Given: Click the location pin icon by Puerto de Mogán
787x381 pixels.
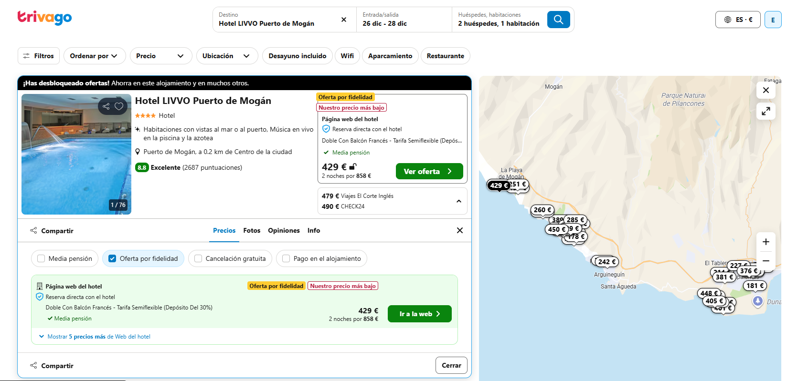Looking at the screenshot, I should click(138, 152).
